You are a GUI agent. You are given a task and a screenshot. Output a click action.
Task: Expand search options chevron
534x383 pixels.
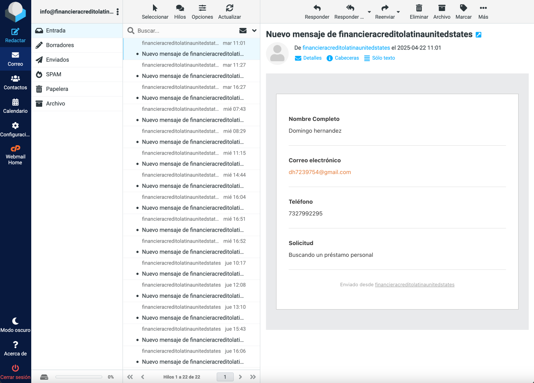click(x=254, y=30)
